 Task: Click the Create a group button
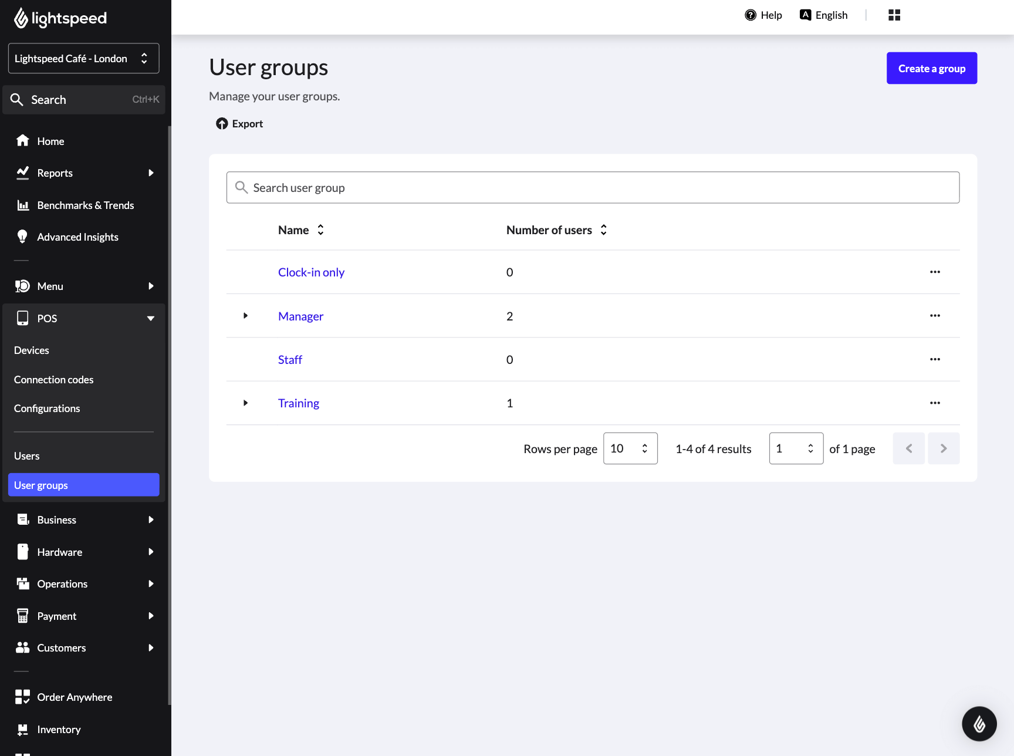coord(931,69)
